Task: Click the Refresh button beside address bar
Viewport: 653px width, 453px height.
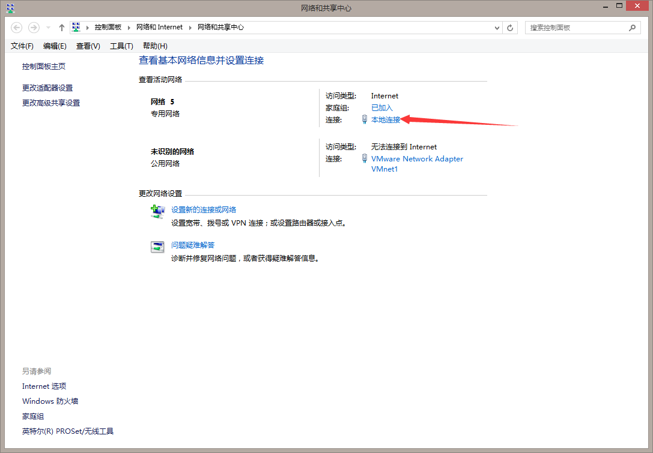Action: pos(511,28)
